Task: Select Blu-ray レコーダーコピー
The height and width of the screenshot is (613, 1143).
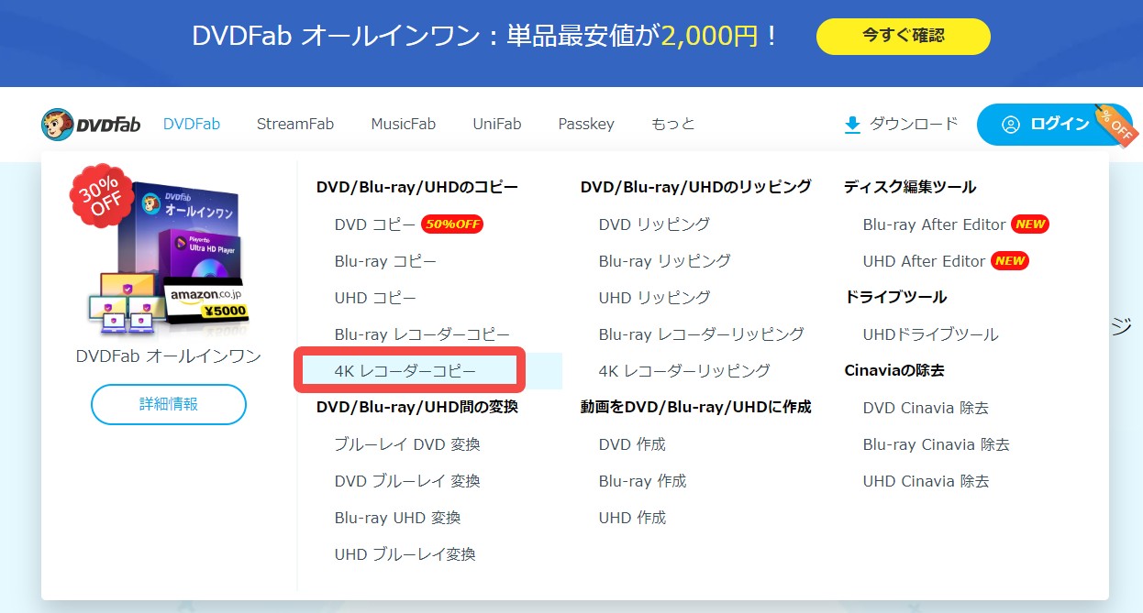Action: coord(422,334)
